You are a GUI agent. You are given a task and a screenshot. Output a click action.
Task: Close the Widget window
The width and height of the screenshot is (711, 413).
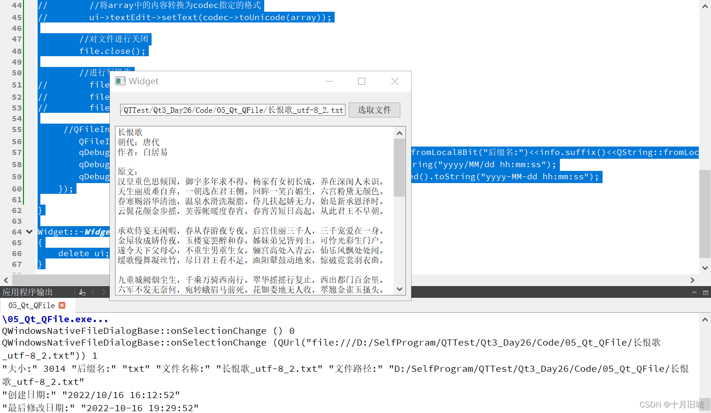point(395,81)
